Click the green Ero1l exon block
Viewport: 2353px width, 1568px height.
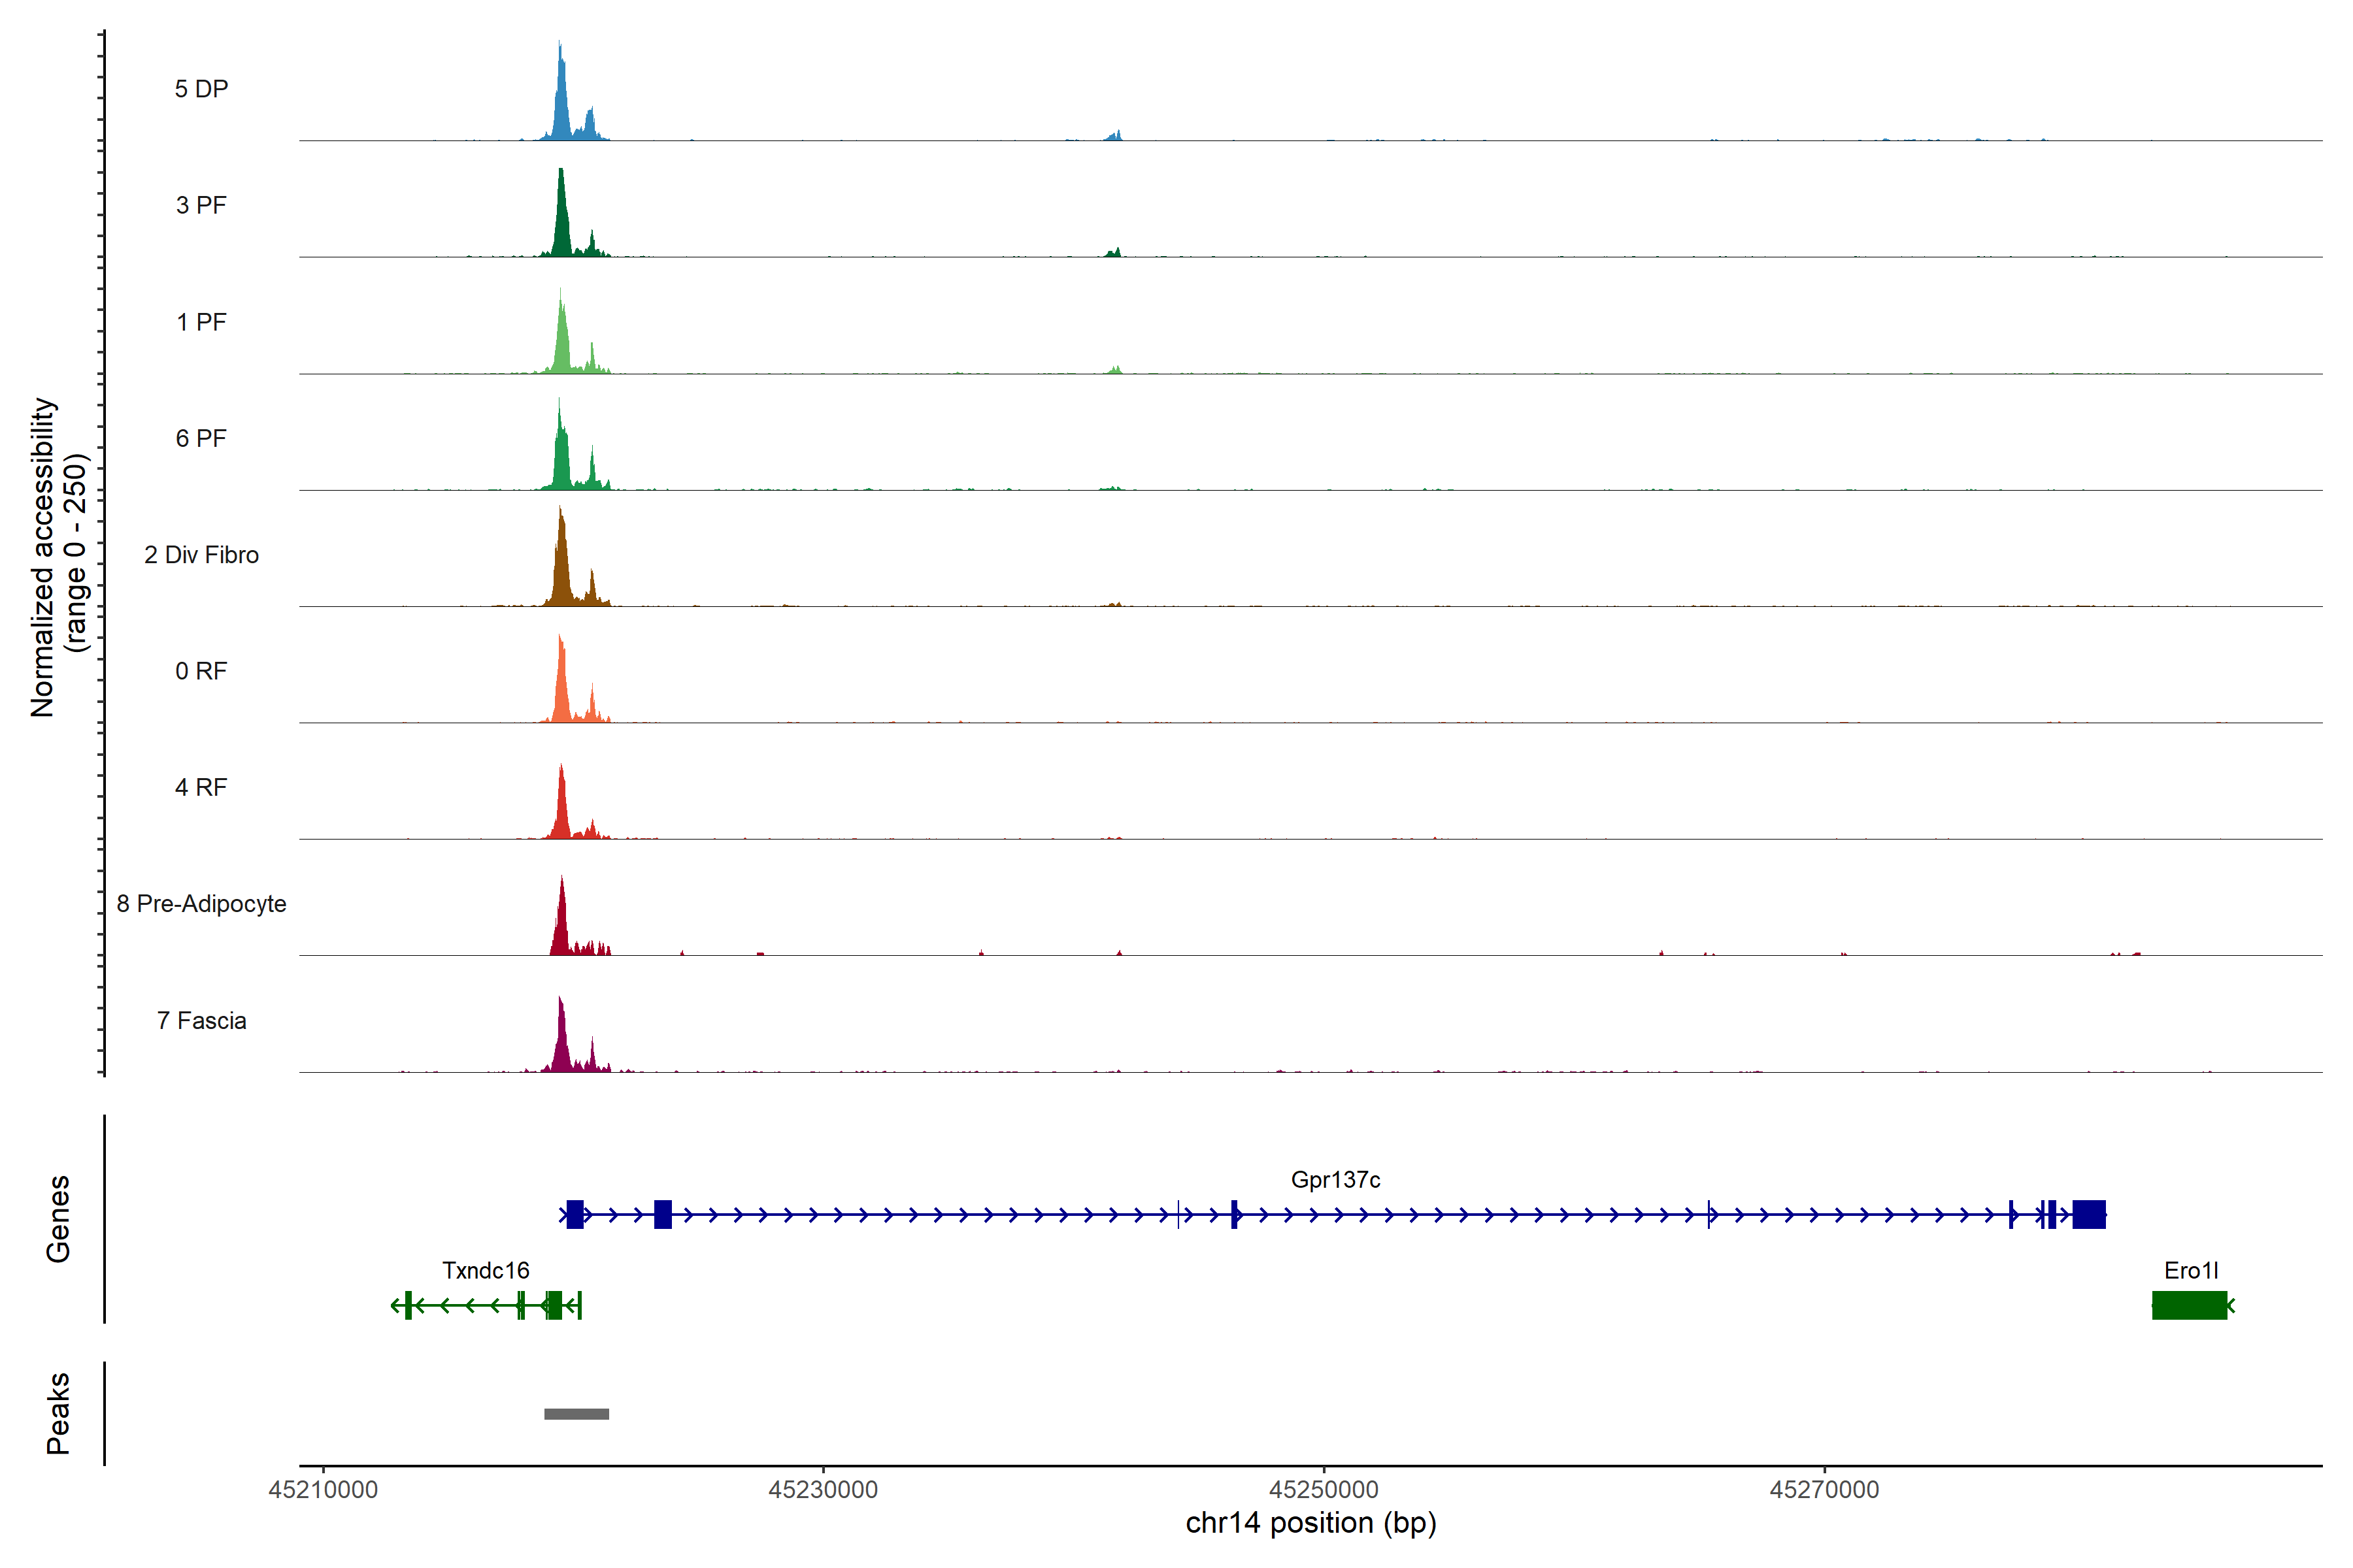click(x=2189, y=1305)
